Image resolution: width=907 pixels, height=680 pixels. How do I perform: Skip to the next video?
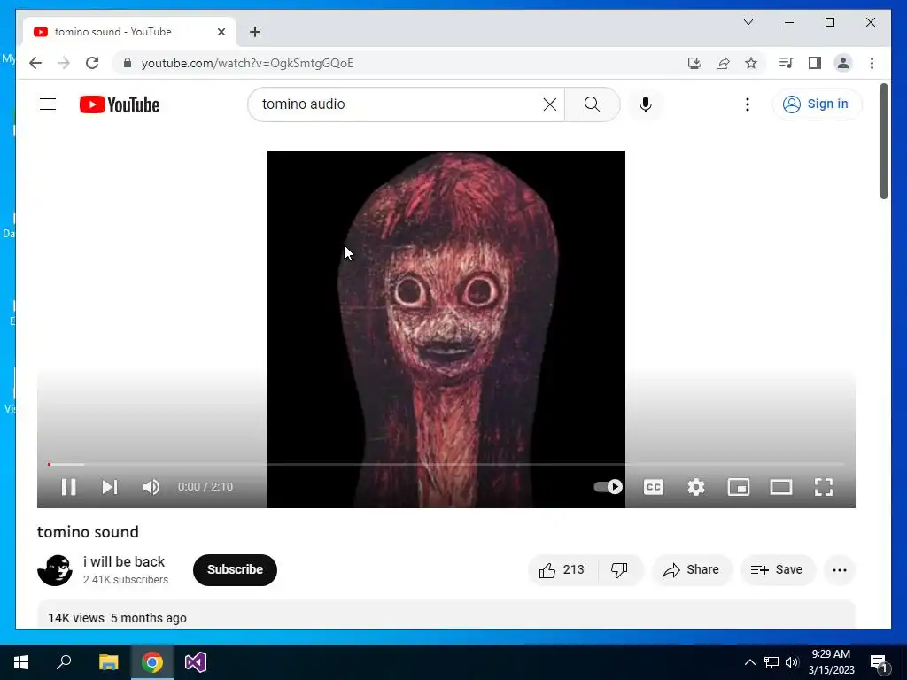(x=110, y=487)
